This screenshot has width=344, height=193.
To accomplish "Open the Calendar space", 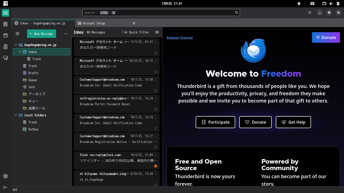I will 6,35.
